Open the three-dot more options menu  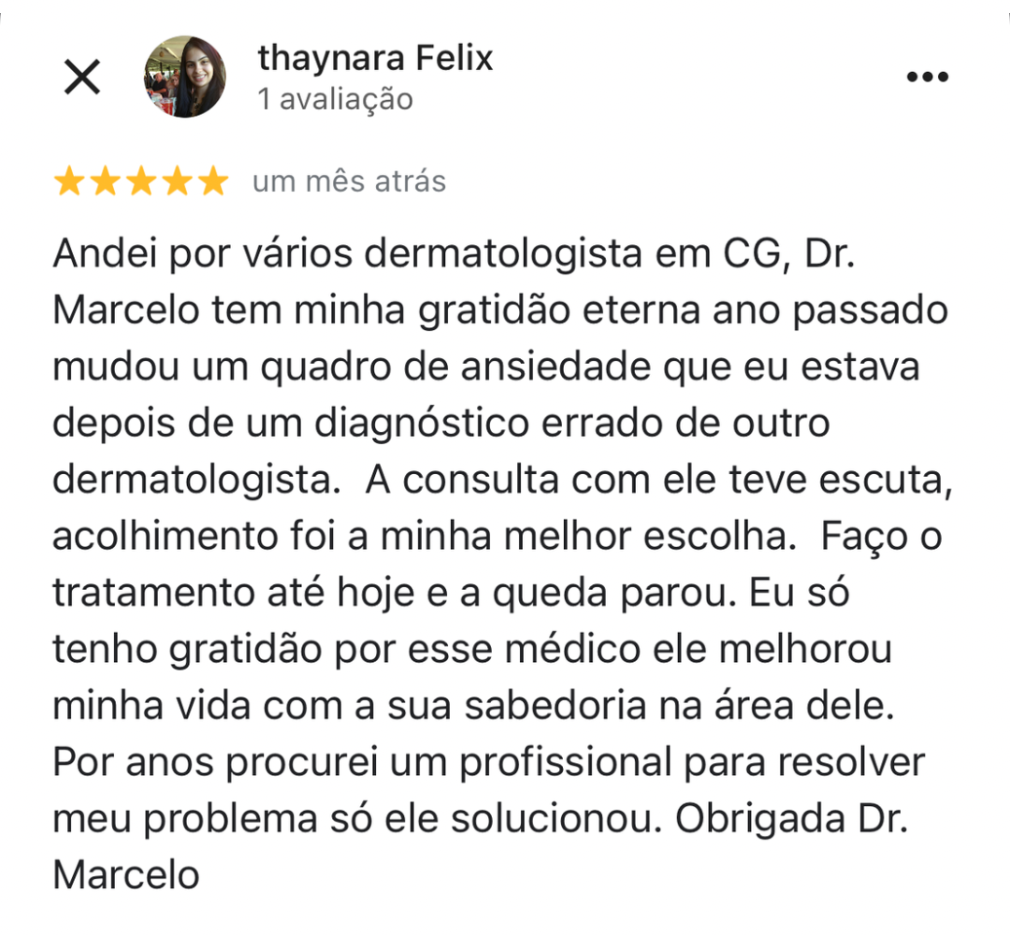pyautogui.click(x=928, y=77)
